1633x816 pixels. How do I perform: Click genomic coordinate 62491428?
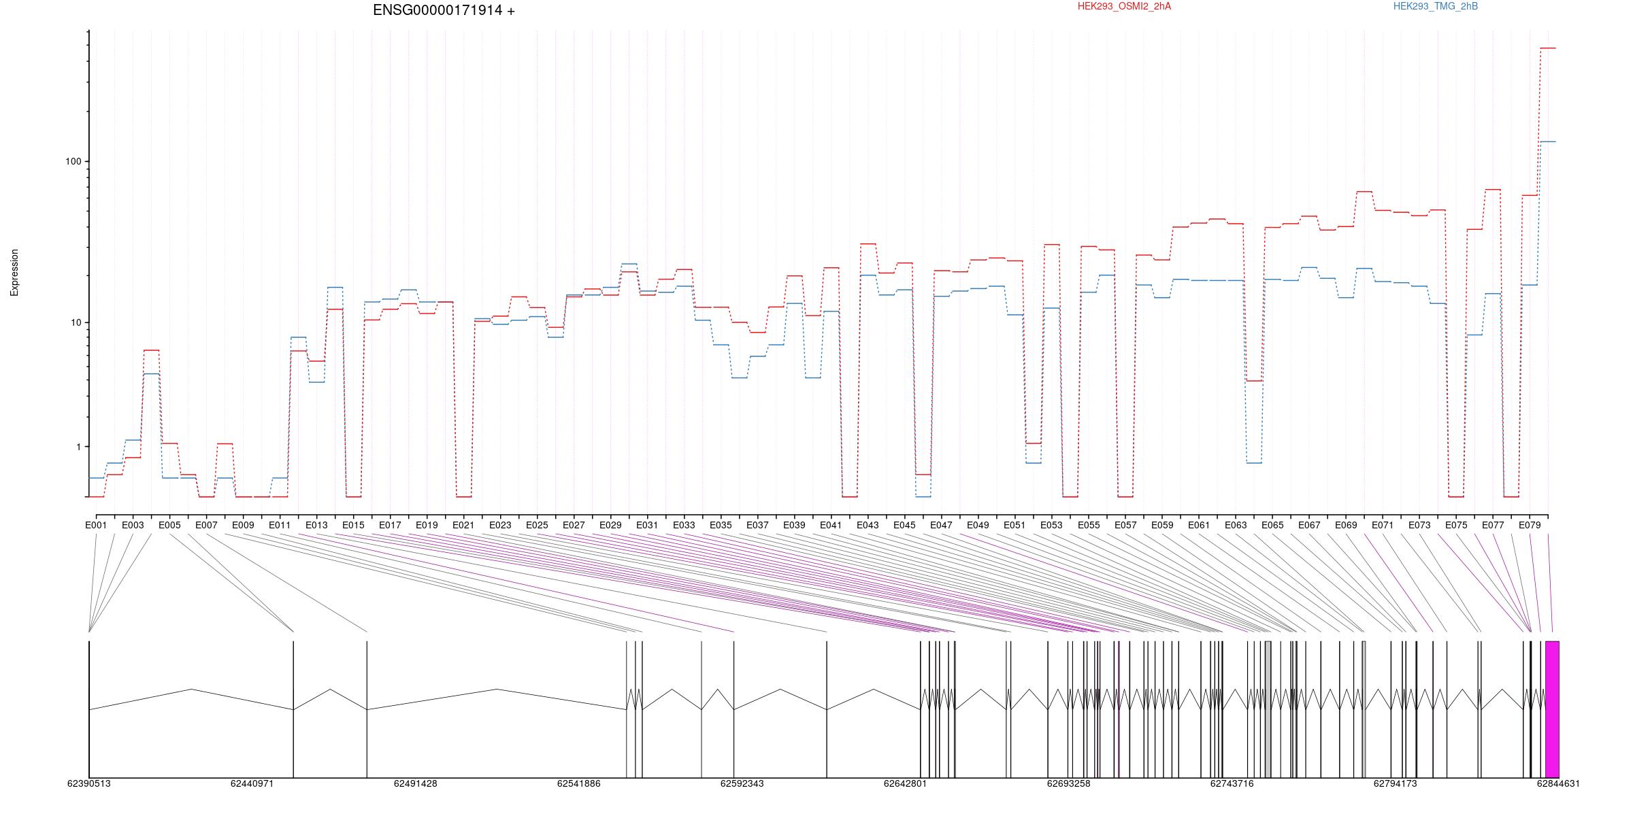coord(415,783)
